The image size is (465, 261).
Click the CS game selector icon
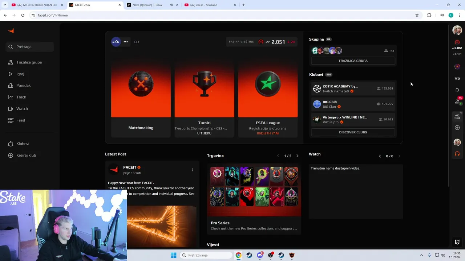116,42
